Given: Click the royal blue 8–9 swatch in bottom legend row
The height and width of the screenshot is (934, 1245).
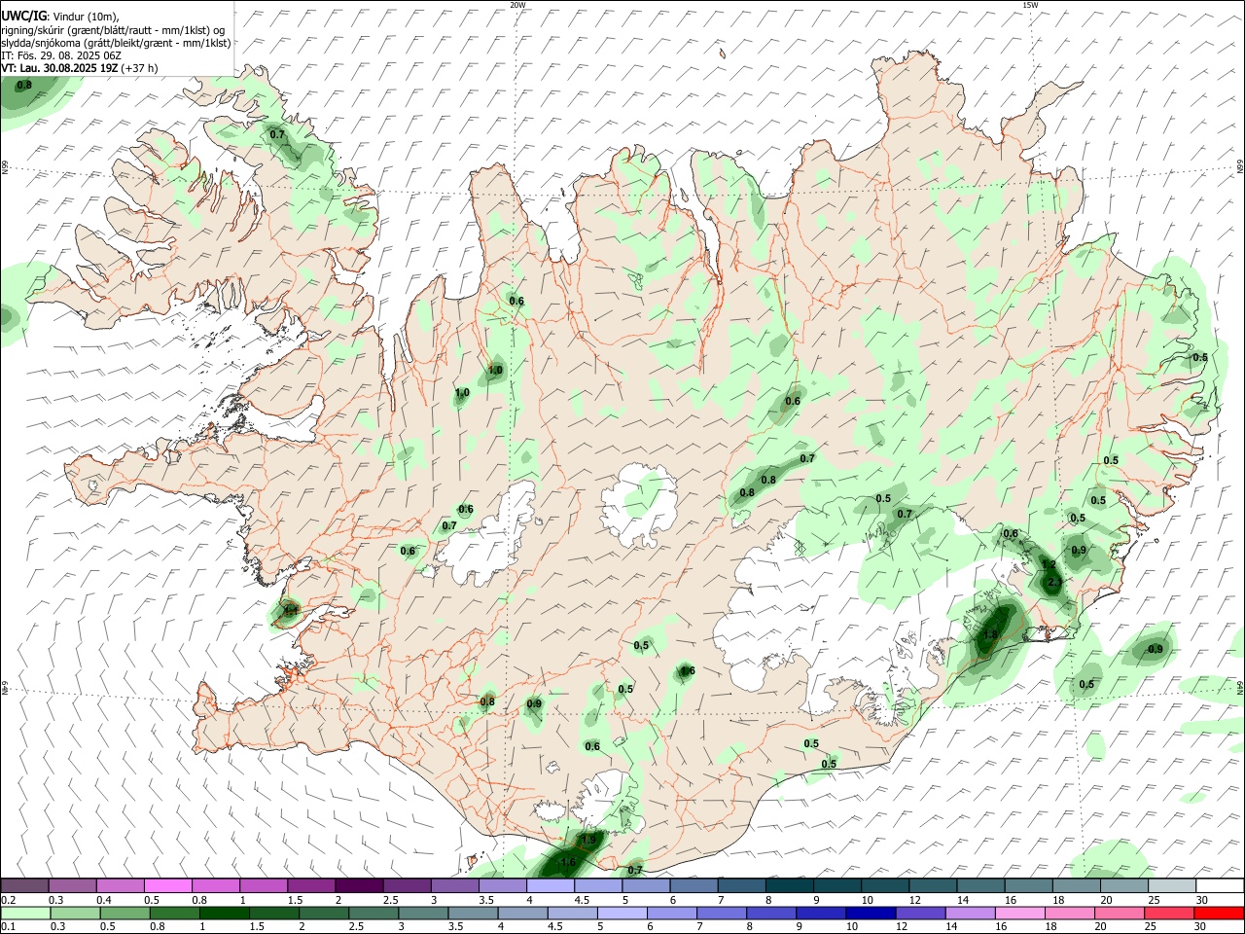Looking at the screenshot, I should pyautogui.click(x=771, y=914).
